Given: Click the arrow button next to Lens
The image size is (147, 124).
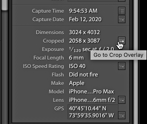Looking at the screenshot, I should coord(122,100).
